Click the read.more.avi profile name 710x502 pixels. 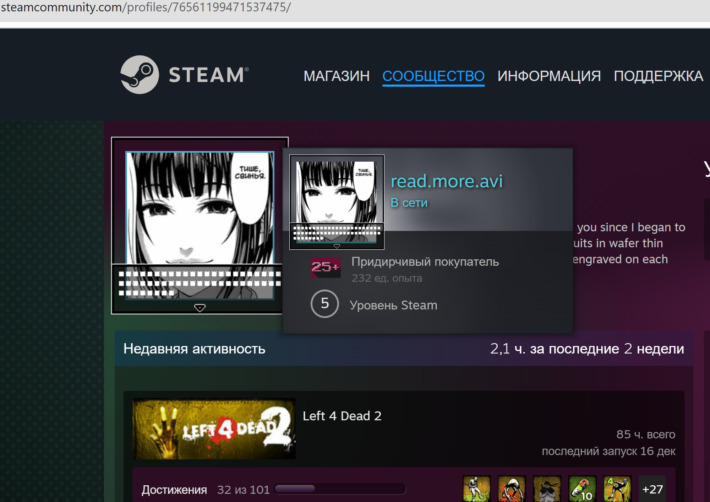[x=446, y=181]
